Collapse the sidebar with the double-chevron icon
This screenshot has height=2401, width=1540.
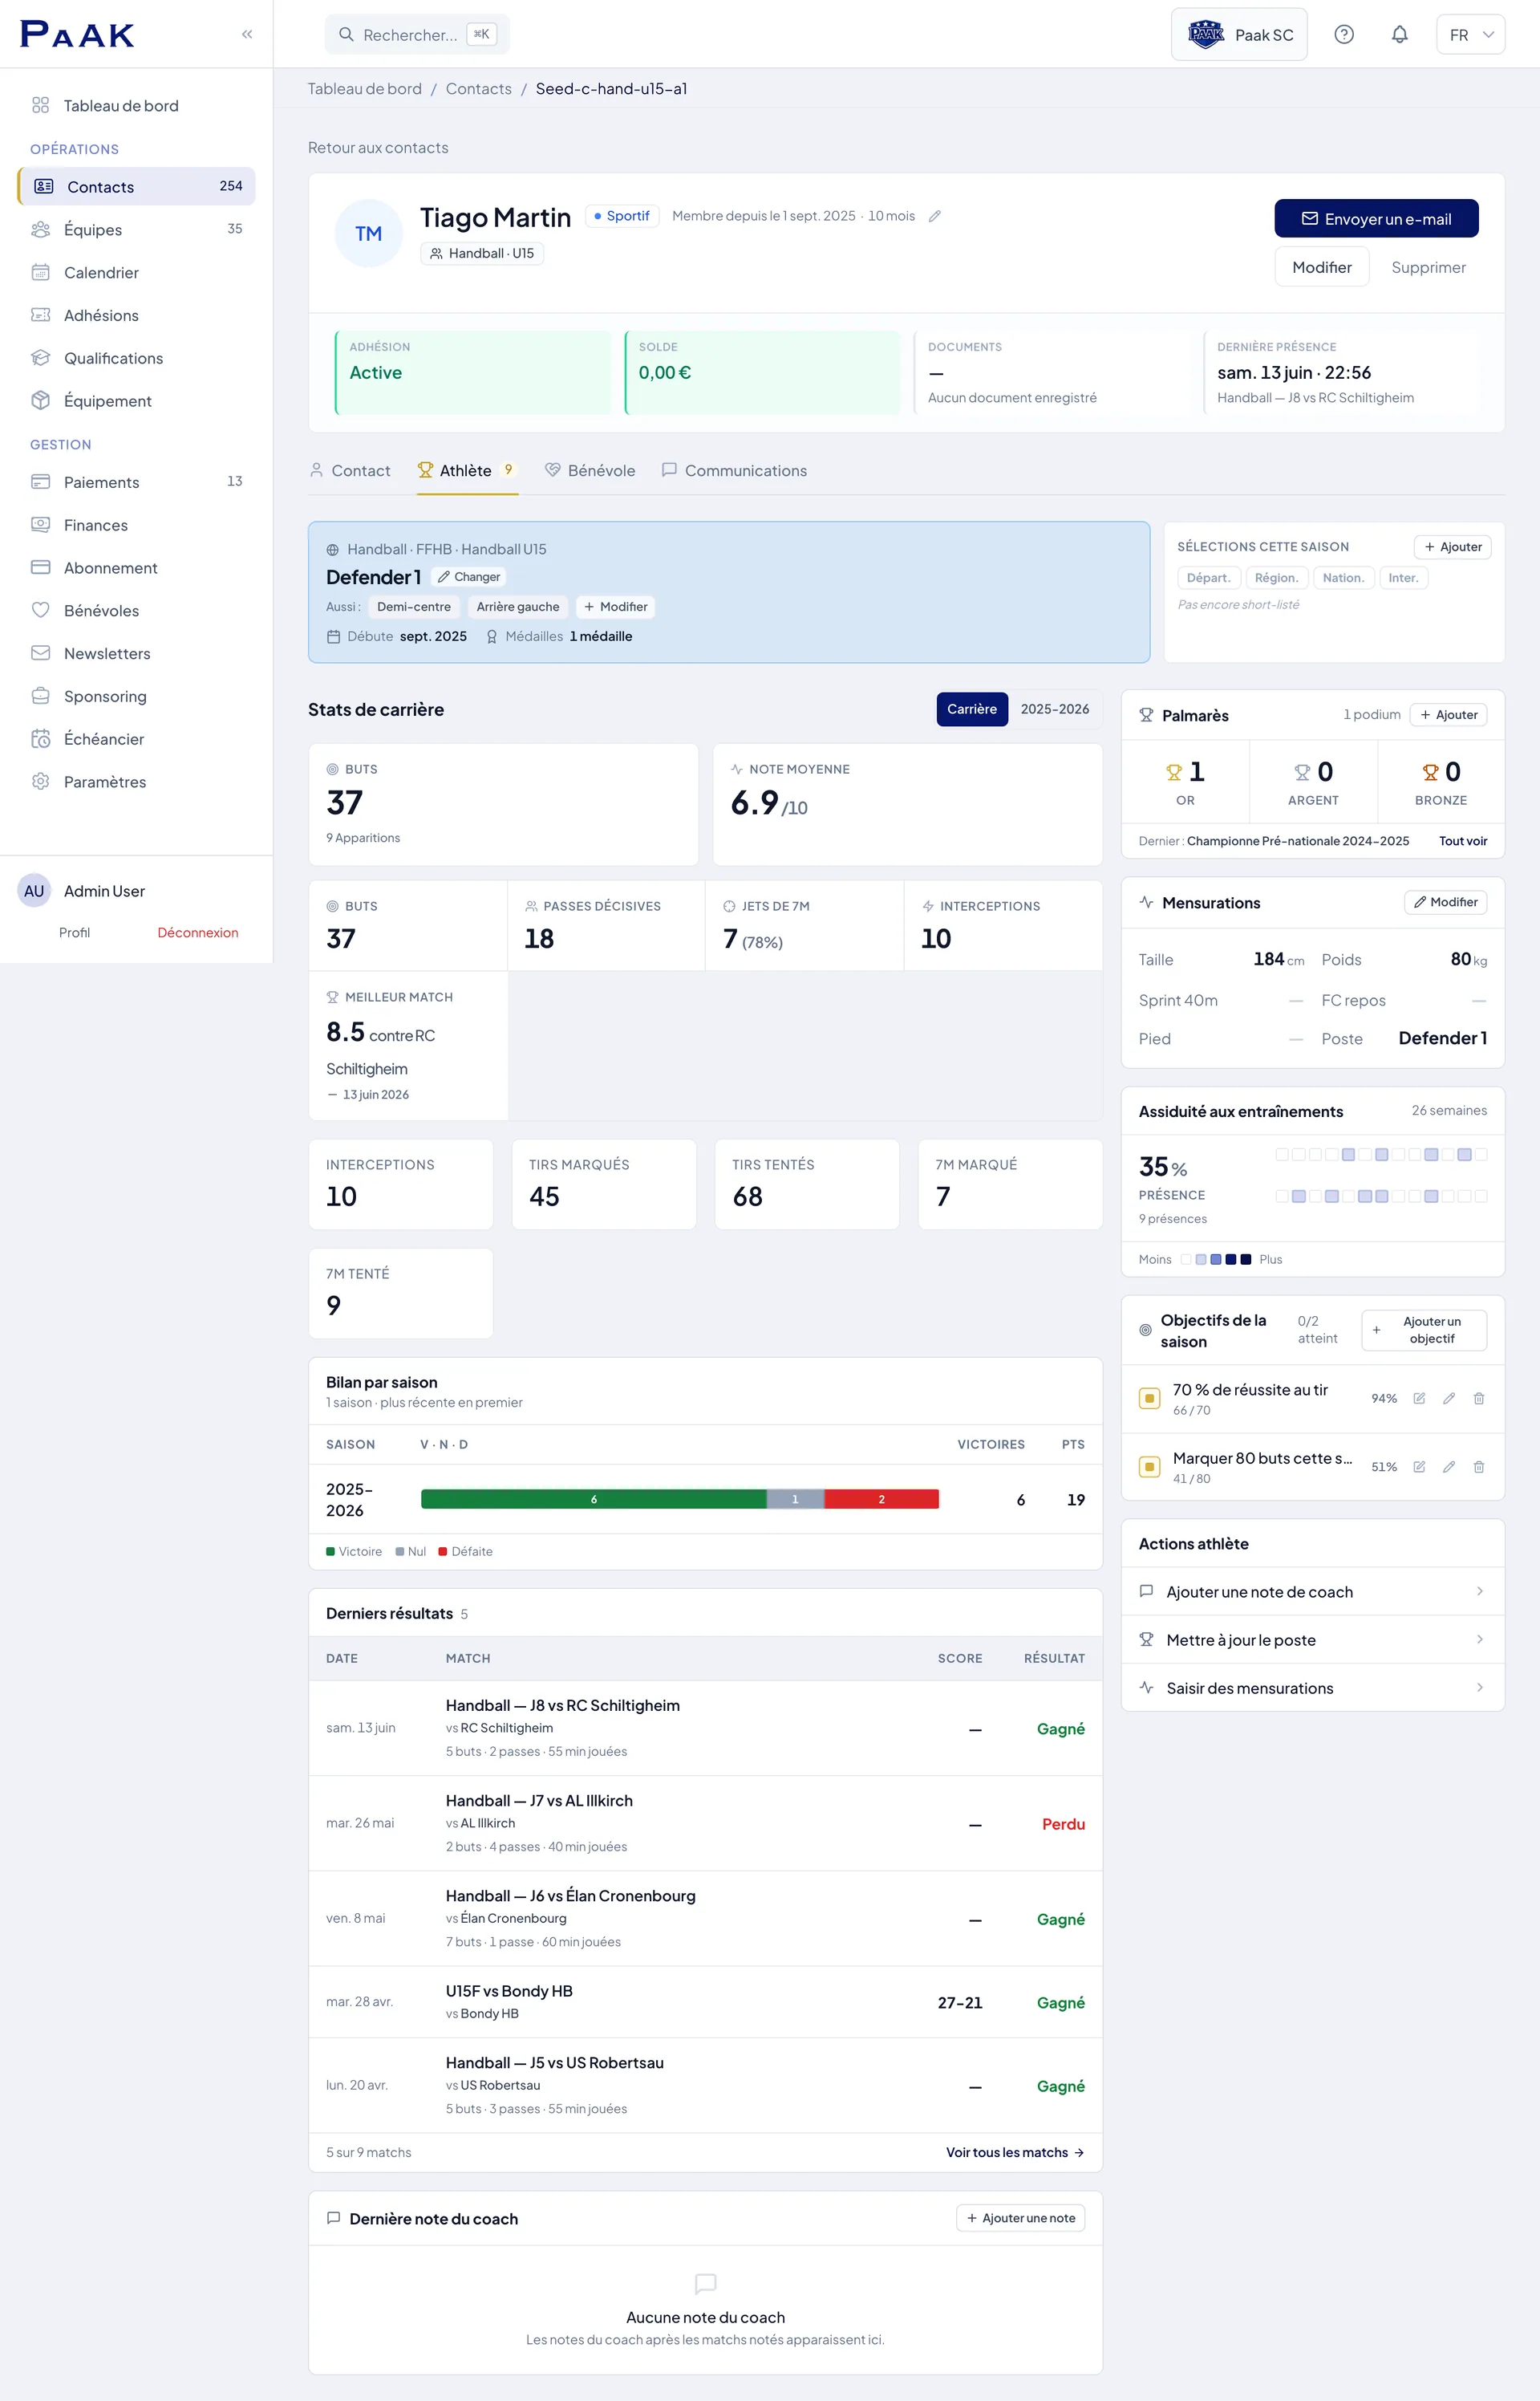click(247, 34)
